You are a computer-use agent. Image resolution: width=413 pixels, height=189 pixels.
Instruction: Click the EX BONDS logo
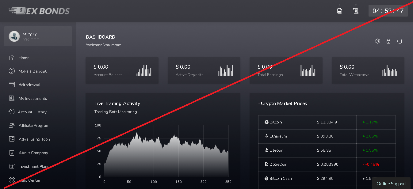pos(39,11)
